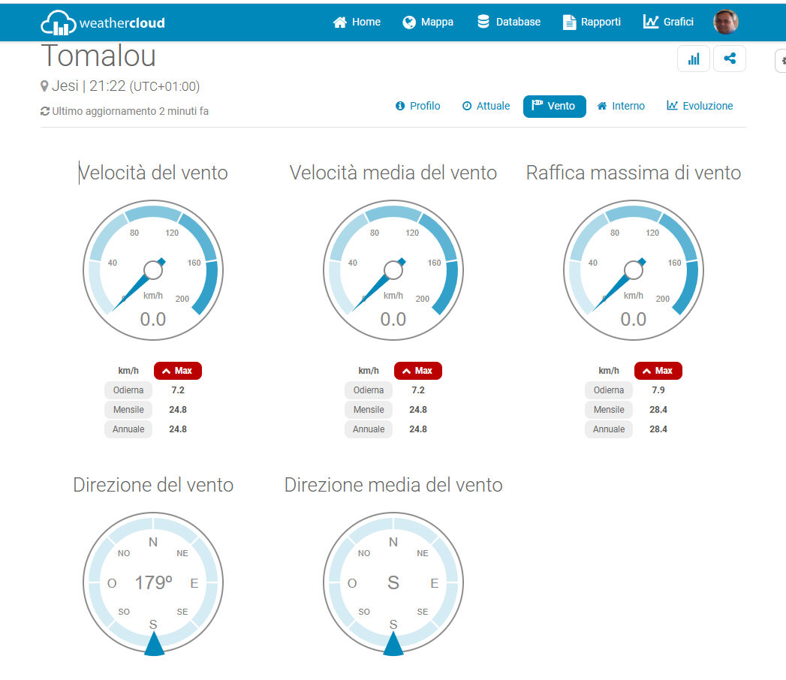The width and height of the screenshot is (786, 680).
Task: Go to Home in navigation bar
Action: (x=357, y=22)
